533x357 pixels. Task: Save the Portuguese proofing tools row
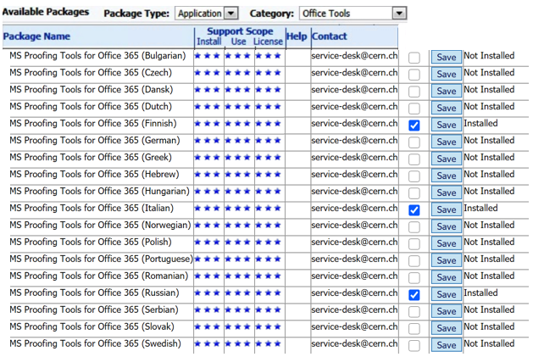pos(447,260)
